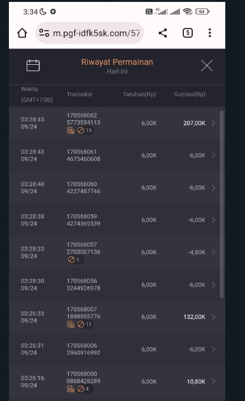Tap the coin stack icon on 03:28:45 row
This screenshot has height=401, width=245.
point(71,131)
